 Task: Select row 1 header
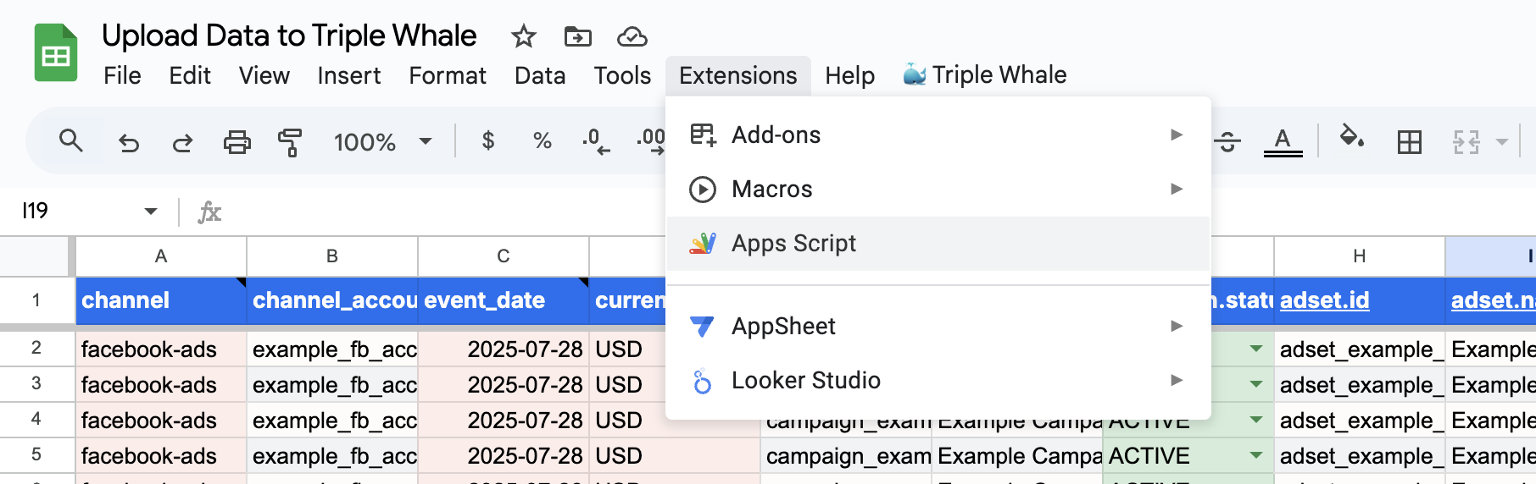pyautogui.click(x=36, y=300)
